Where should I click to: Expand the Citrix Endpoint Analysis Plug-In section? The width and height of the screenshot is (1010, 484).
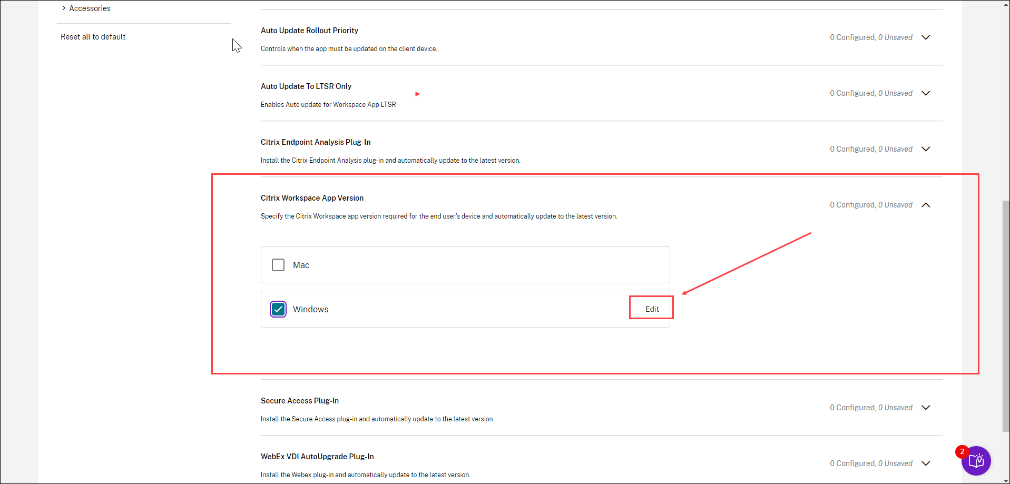pyautogui.click(x=926, y=149)
